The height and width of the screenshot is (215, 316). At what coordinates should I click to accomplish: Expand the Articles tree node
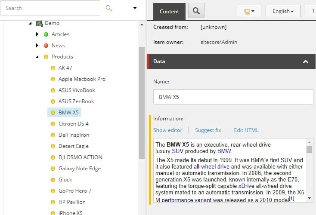pos(37,34)
